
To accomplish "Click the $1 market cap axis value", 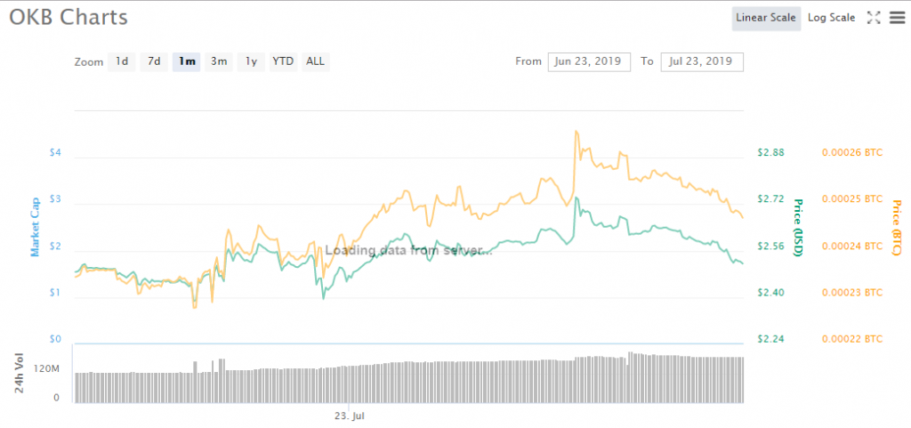I will (x=55, y=294).
